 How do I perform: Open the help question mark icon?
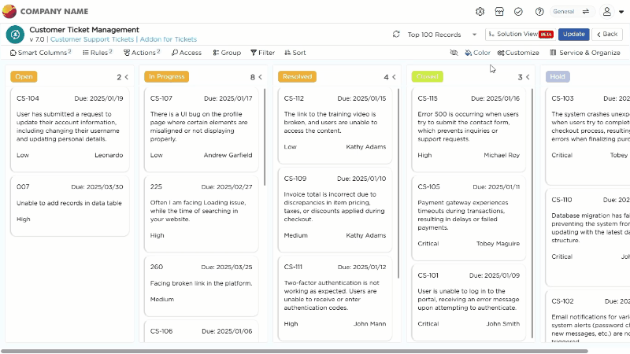(539, 12)
